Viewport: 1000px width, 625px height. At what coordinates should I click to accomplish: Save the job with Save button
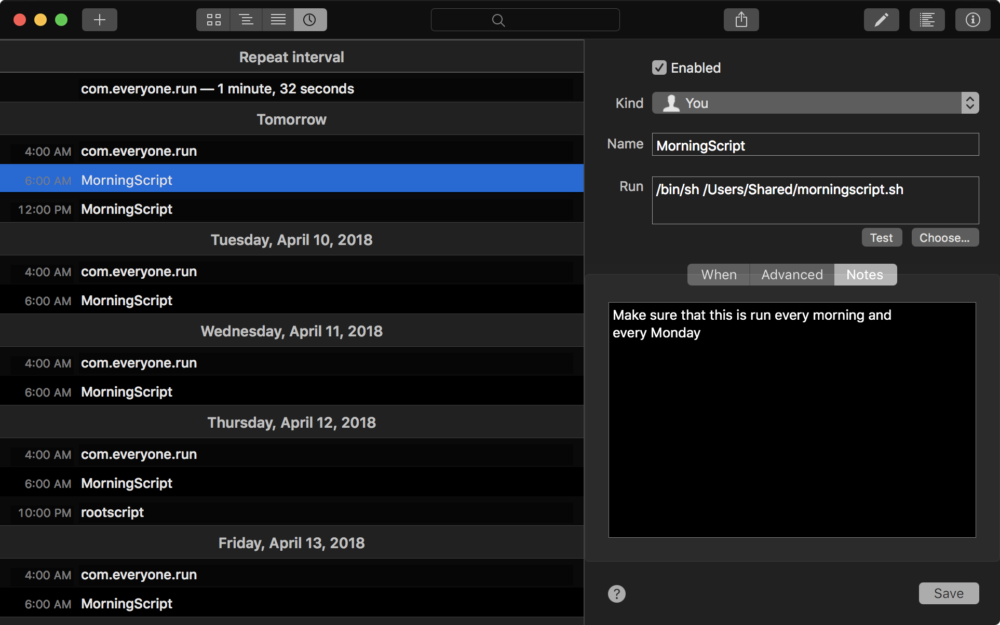click(948, 593)
